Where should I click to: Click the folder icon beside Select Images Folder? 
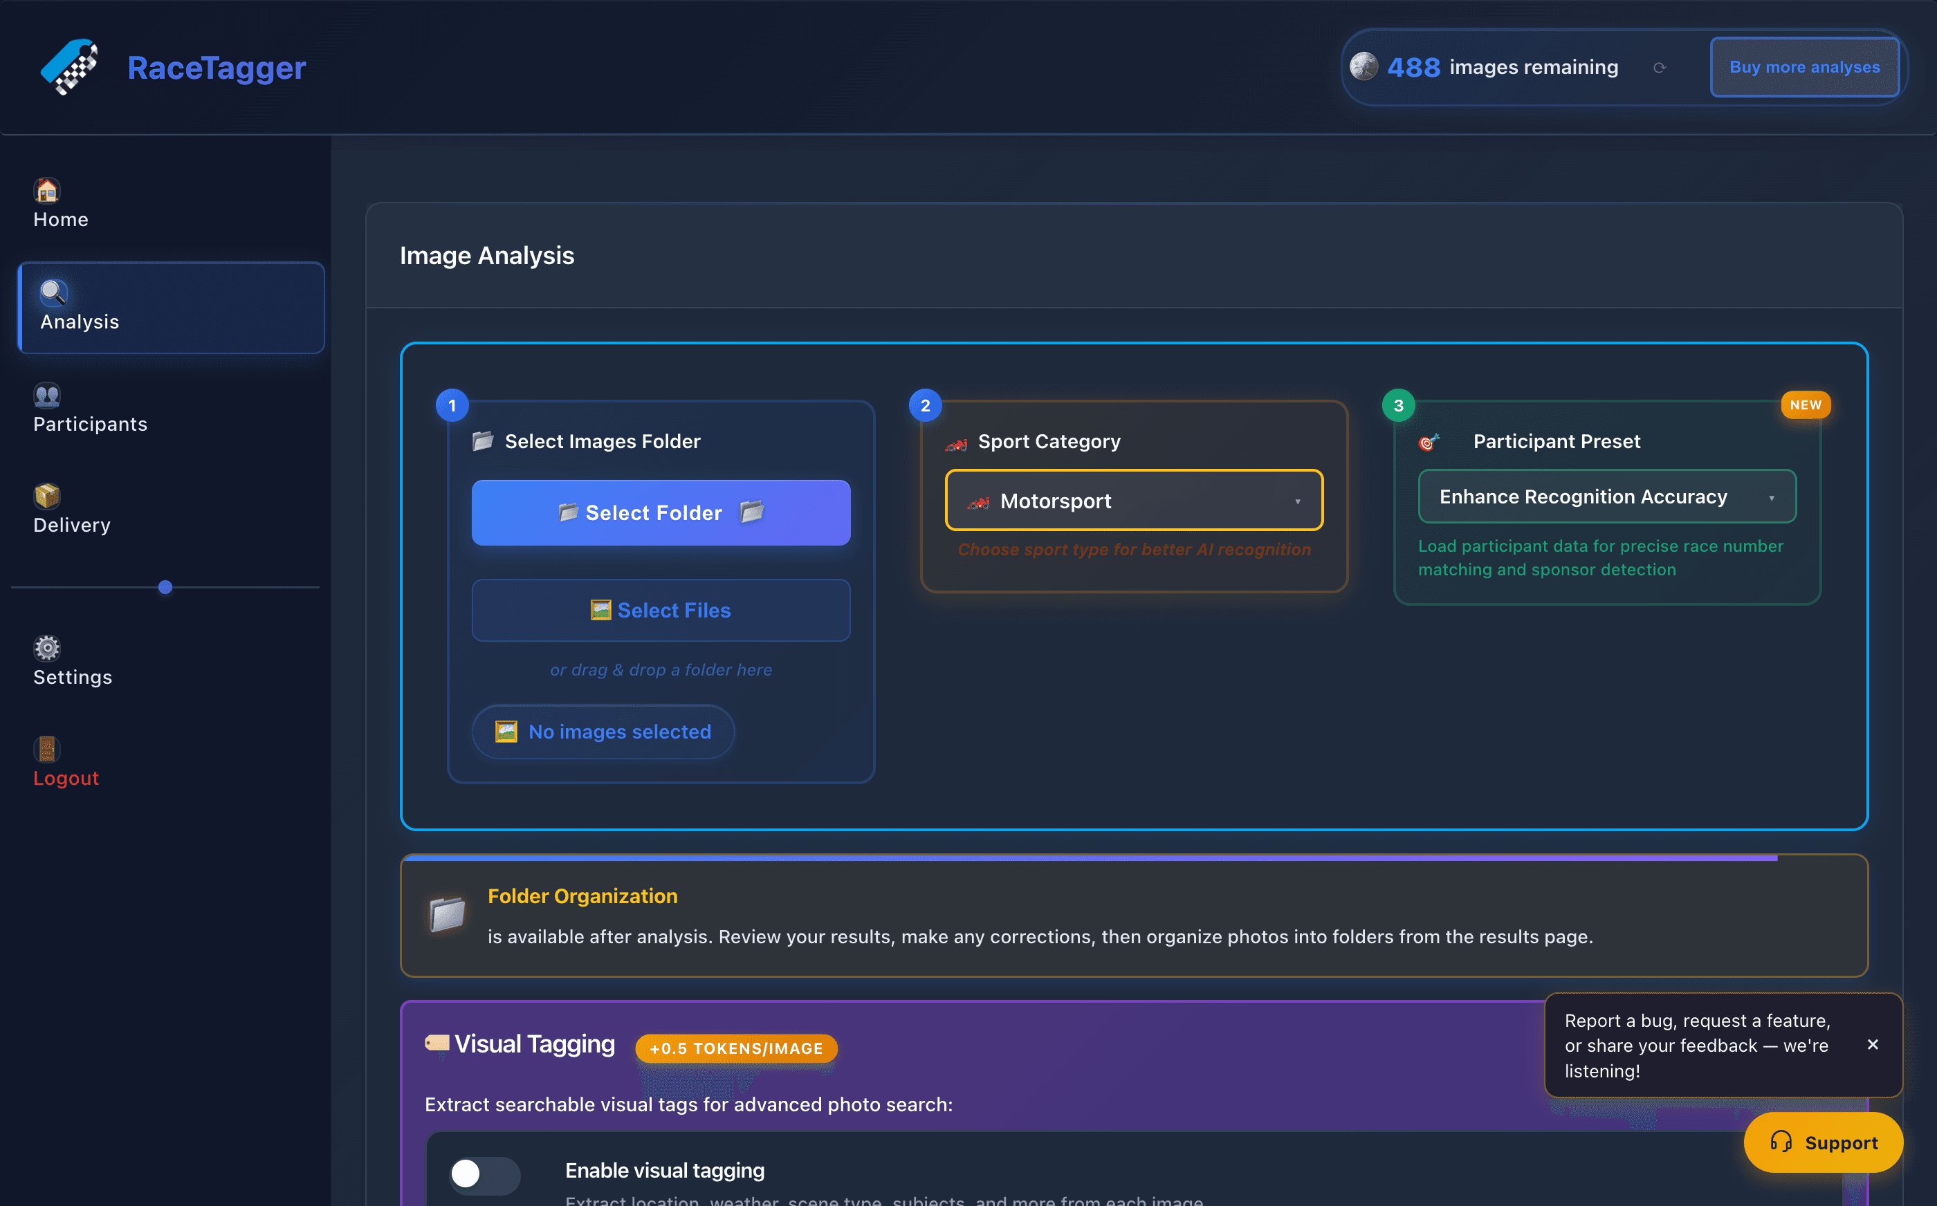(483, 441)
